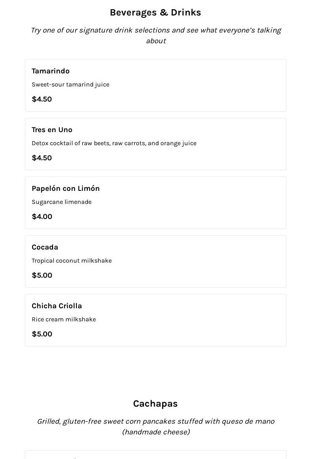Select the Tres en Uno item title

(x=52, y=130)
